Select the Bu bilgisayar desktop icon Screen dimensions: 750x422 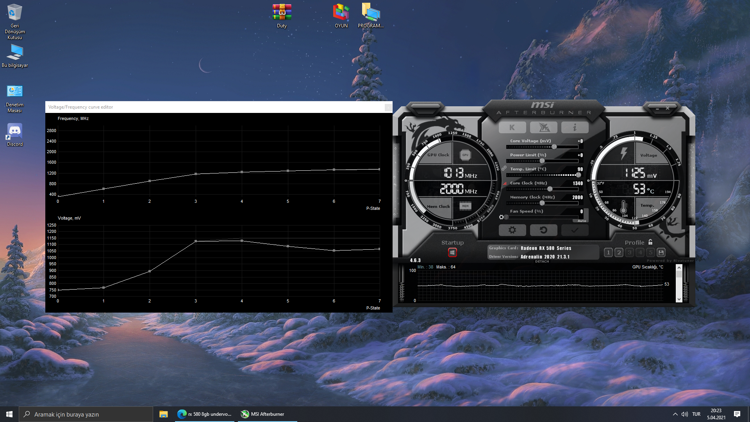(14, 56)
